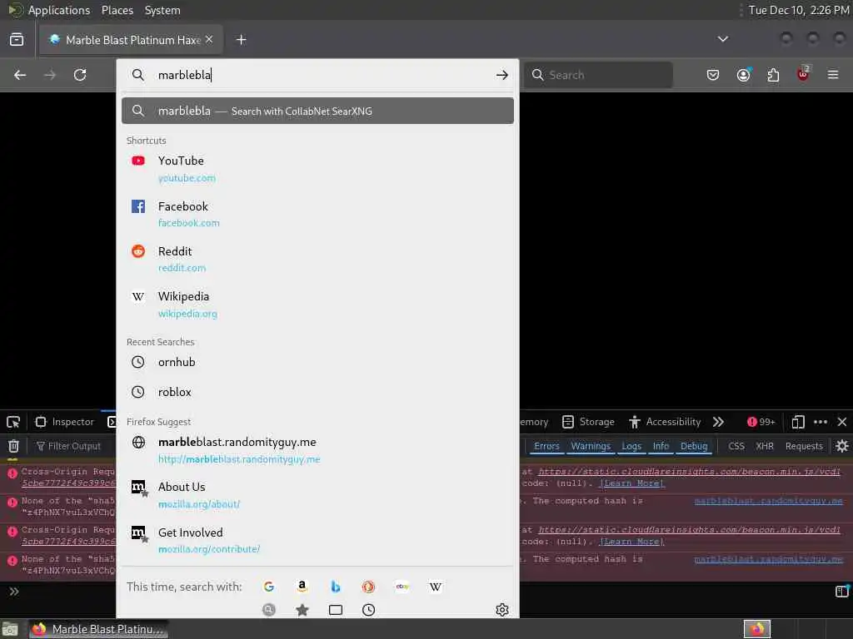Image resolution: width=853 pixels, height=639 pixels.
Task: Open Firefox View icon beside the tab
Action: (x=17, y=40)
